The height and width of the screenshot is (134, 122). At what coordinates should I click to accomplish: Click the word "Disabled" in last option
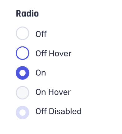pyautogui.click(x=65, y=111)
